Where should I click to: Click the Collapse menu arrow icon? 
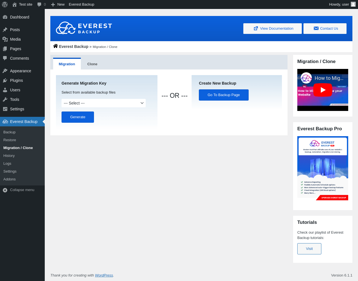5,190
